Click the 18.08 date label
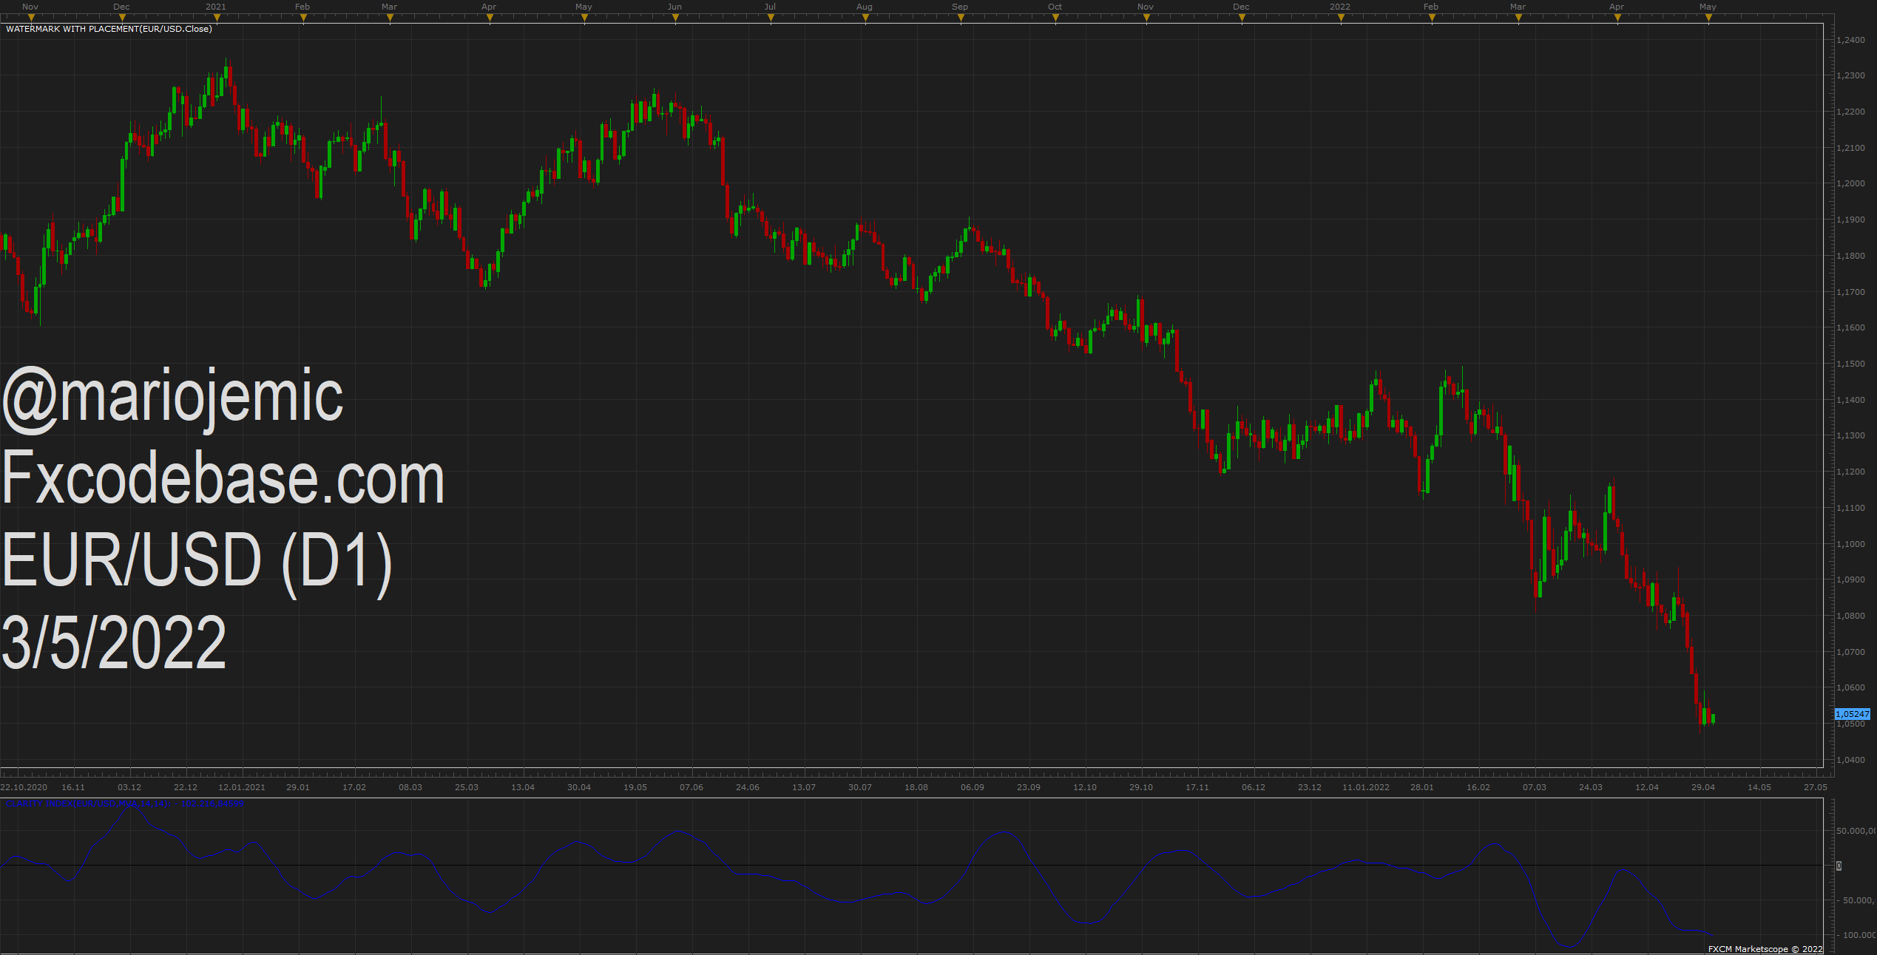The height and width of the screenshot is (955, 1877). click(x=916, y=787)
